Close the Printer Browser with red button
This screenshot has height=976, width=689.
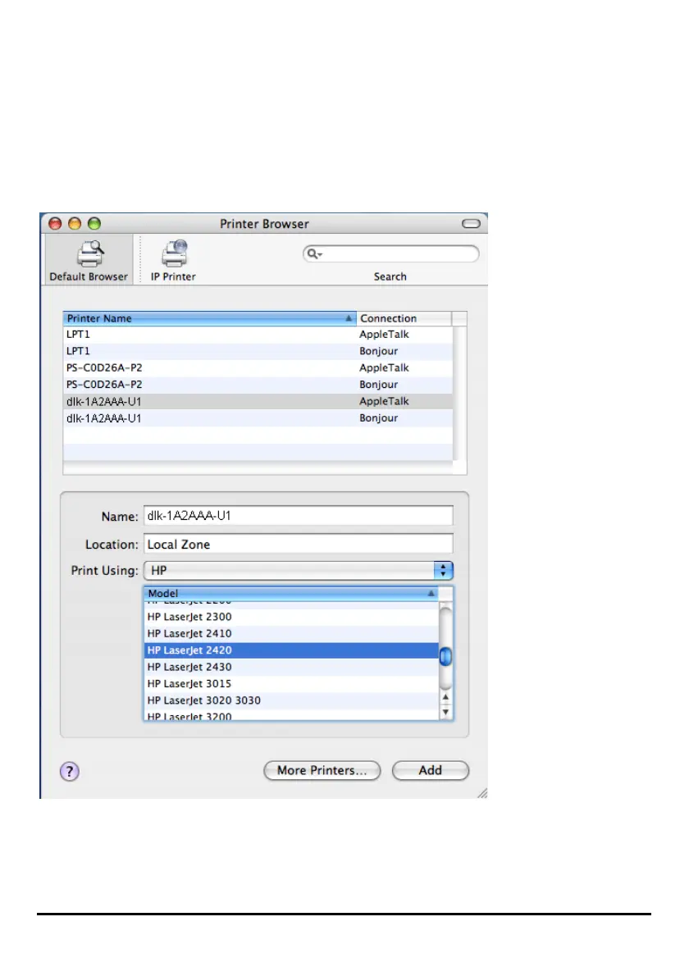click(x=56, y=223)
